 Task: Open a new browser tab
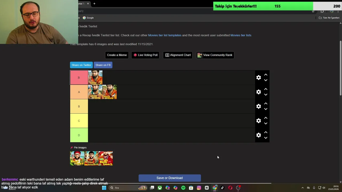[x=94, y=4]
